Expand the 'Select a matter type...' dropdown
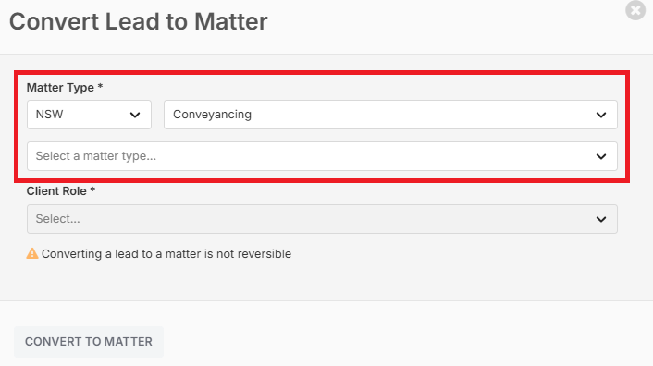The image size is (653, 366). pos(322,156)
